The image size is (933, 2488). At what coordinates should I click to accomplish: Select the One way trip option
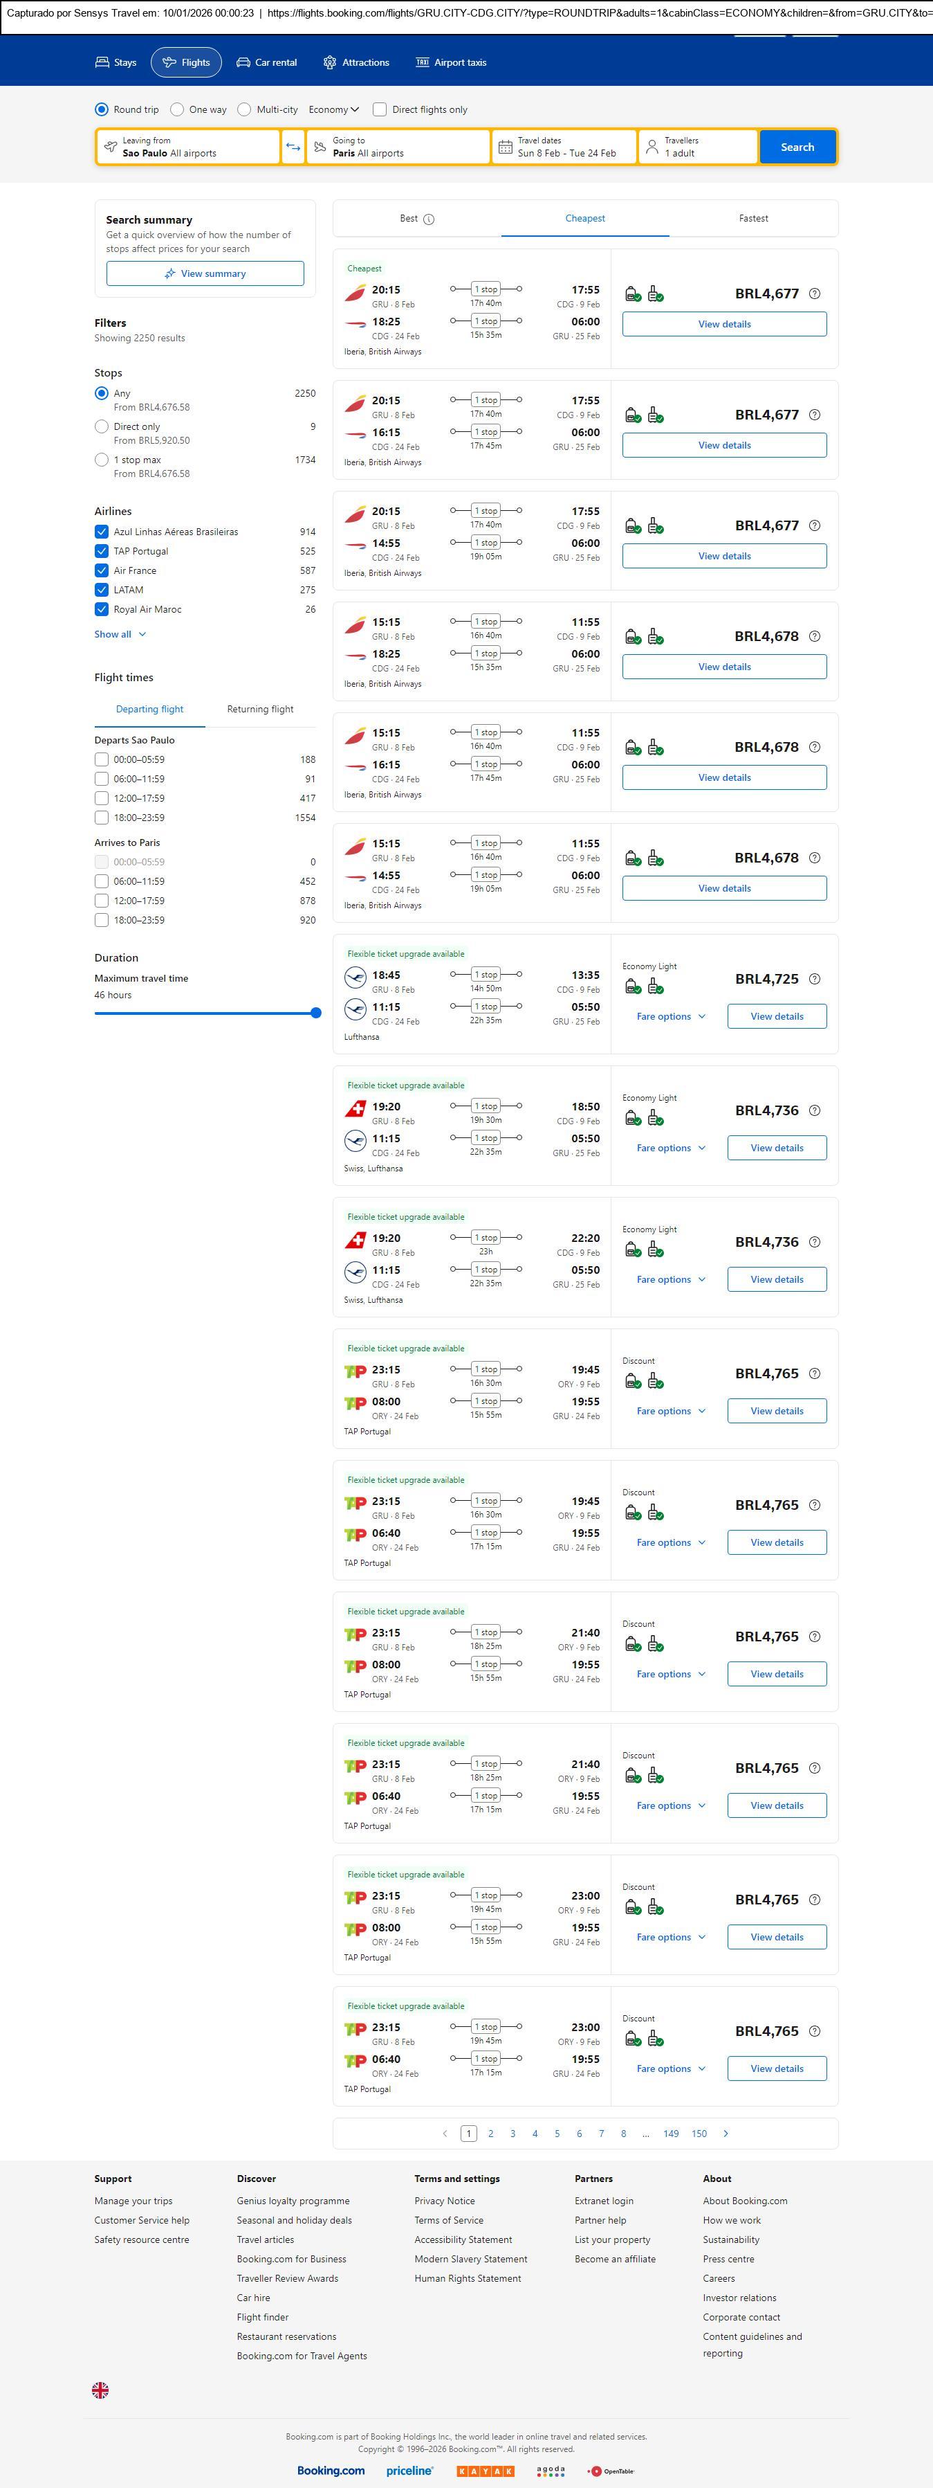178,110
